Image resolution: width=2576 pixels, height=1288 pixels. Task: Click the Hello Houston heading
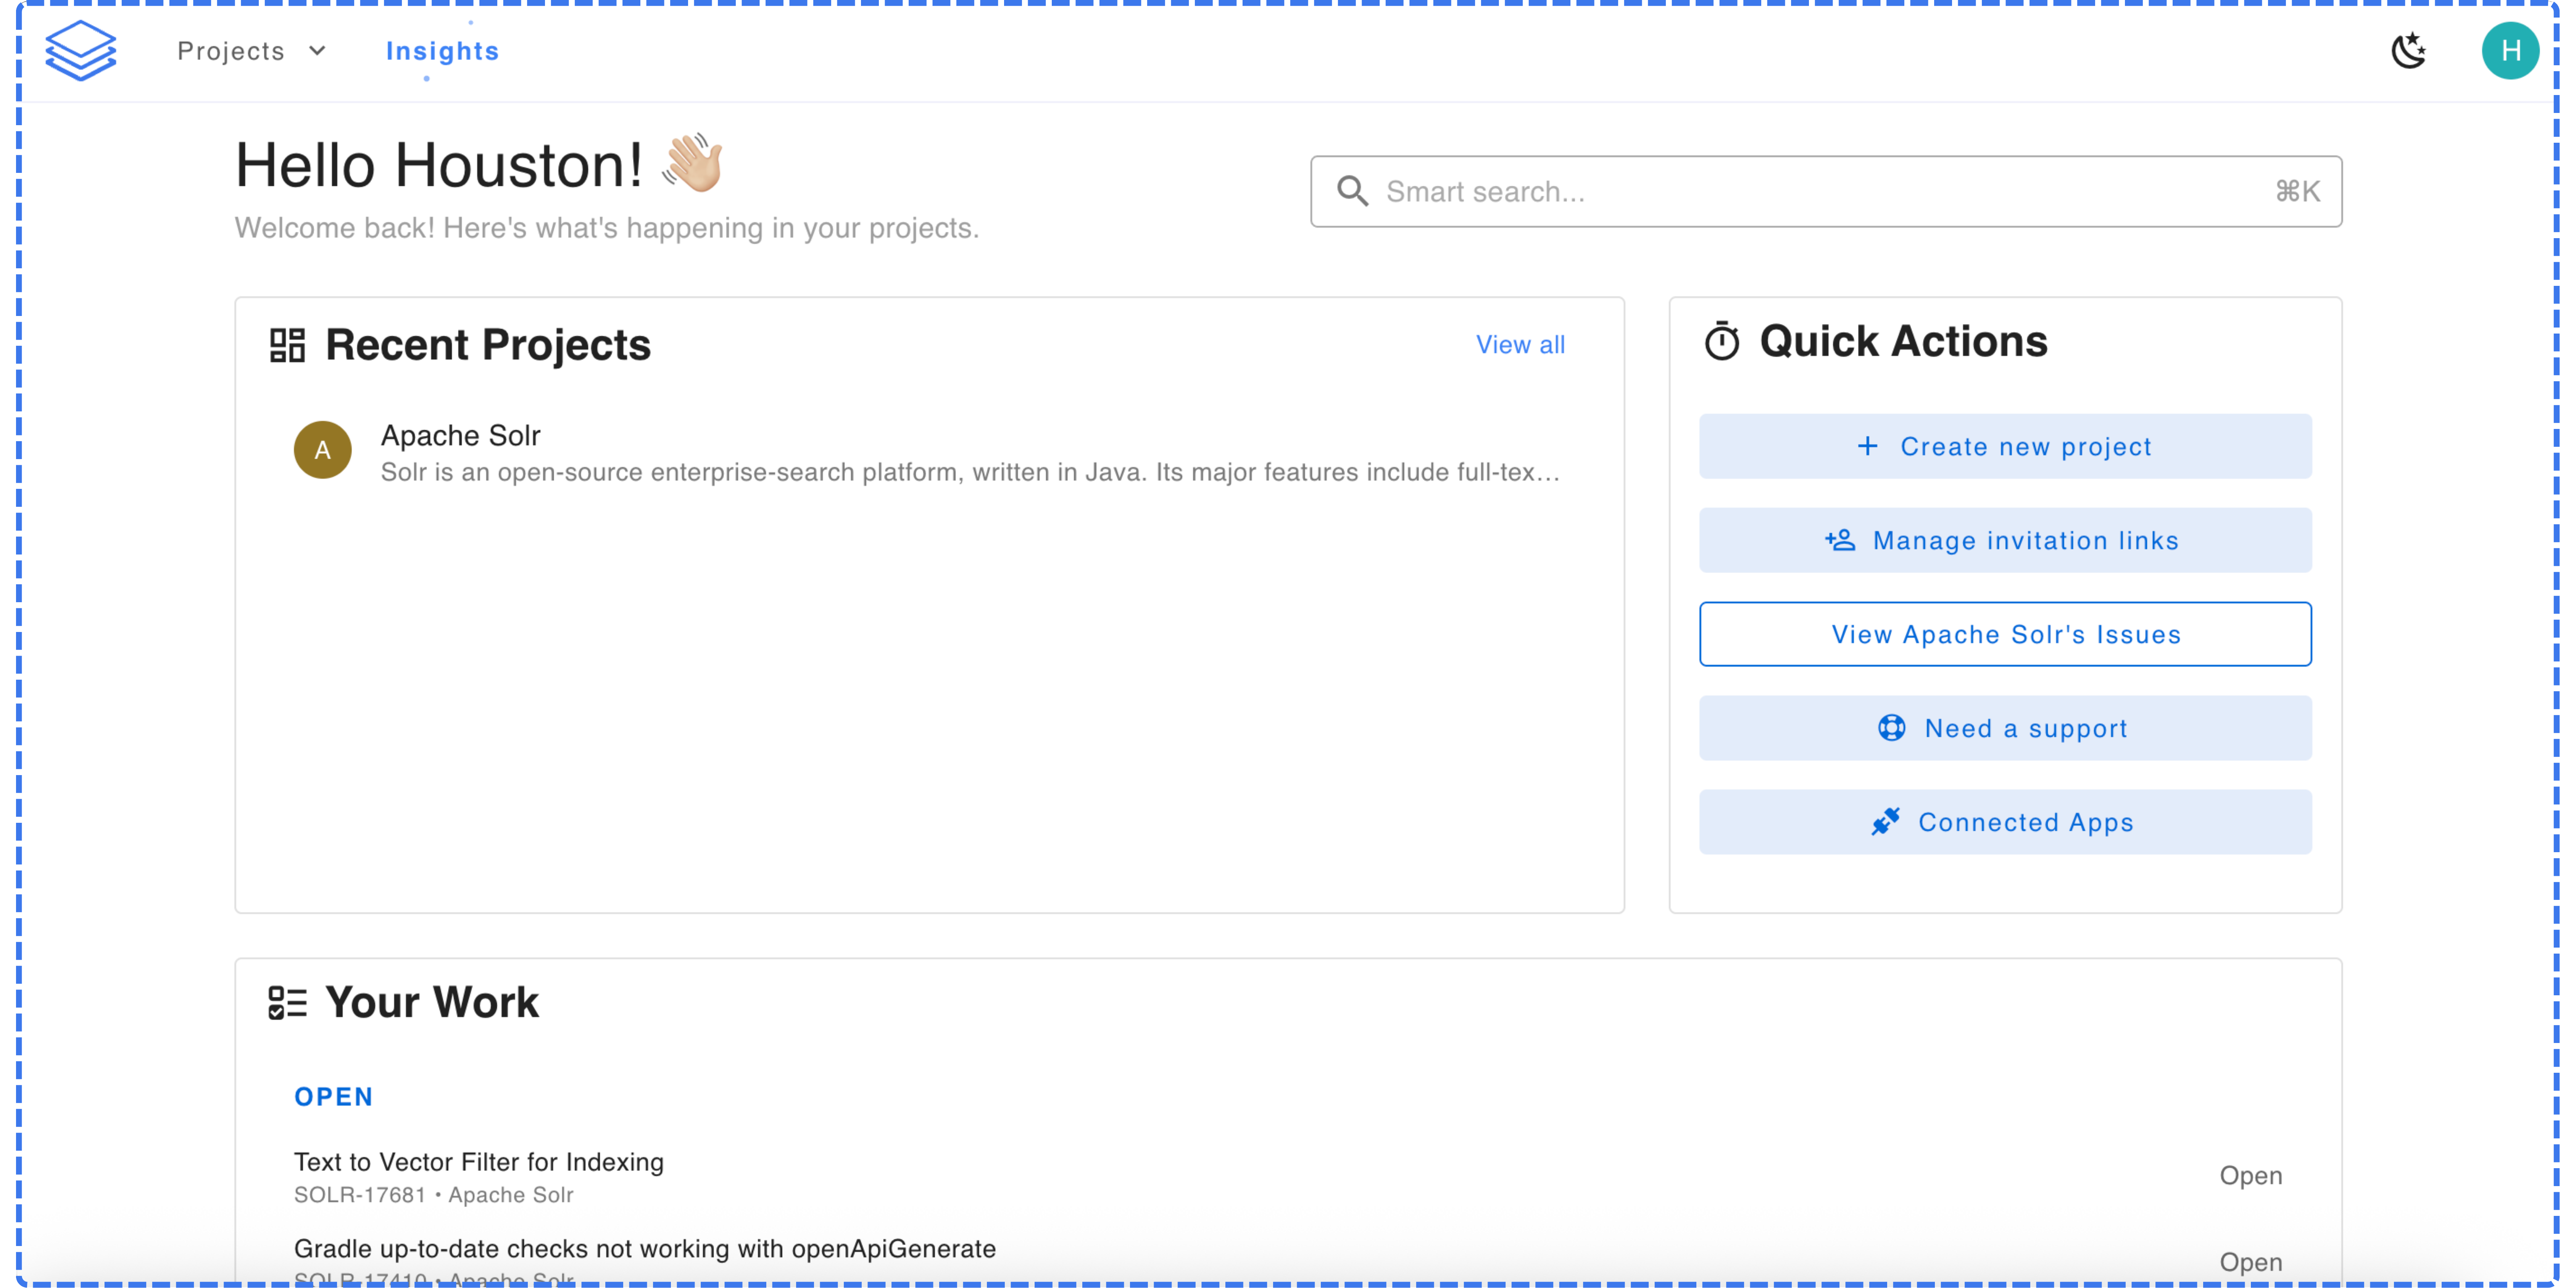438,165
